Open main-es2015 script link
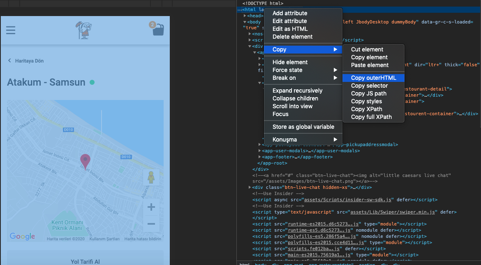 (319, 255)
